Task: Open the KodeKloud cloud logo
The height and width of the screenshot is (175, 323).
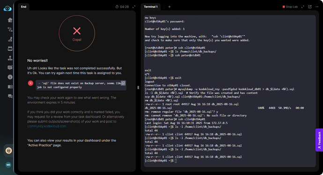Action: tap(7, 8)
